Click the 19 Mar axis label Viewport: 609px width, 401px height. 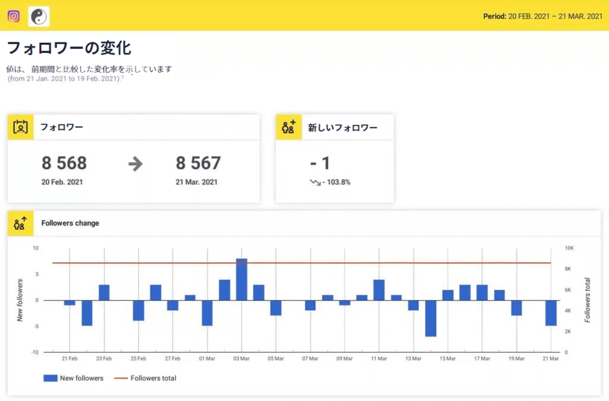pyautogui.click(x=516, y=358)
